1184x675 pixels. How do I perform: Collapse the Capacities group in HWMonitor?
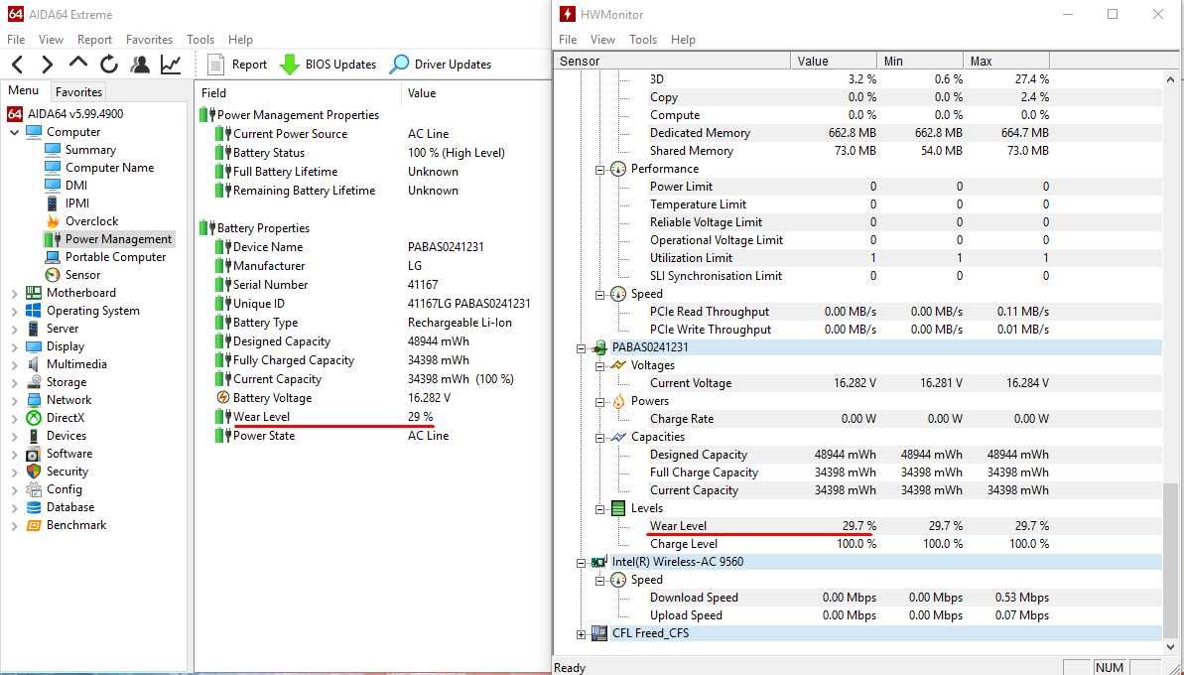pyautogui.click(x=600, y=438)
